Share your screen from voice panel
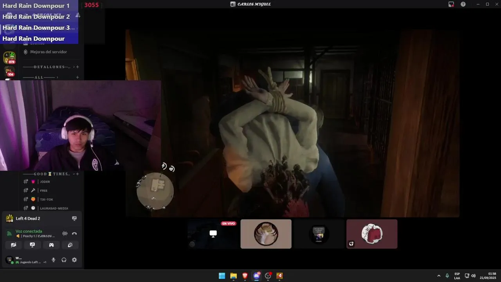 (x=32, y=245)
